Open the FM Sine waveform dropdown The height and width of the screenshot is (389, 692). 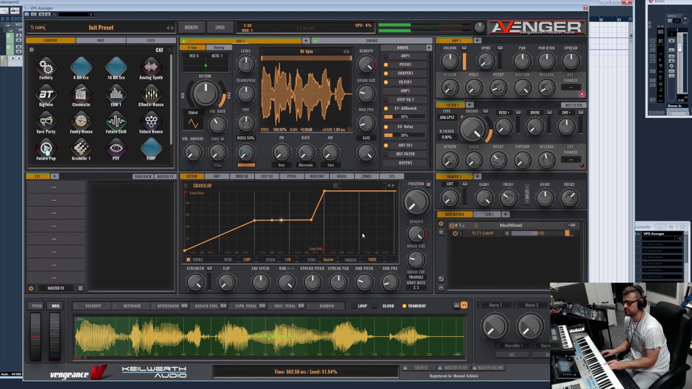point(281,165)
